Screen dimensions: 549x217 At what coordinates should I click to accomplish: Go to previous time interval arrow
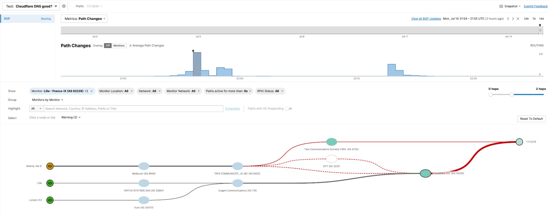(508, 19)
